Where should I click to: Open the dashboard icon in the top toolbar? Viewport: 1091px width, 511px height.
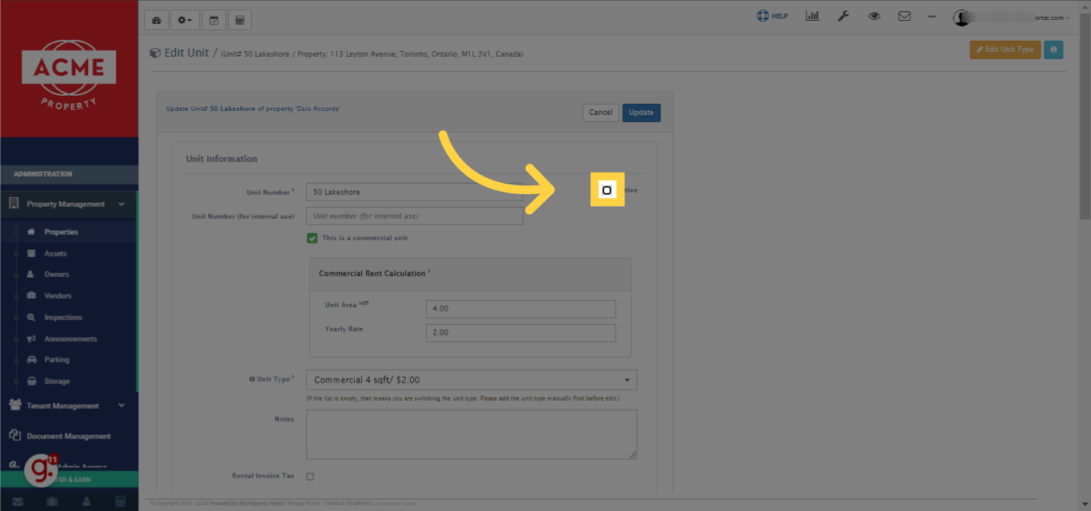(x=156, y=19)
